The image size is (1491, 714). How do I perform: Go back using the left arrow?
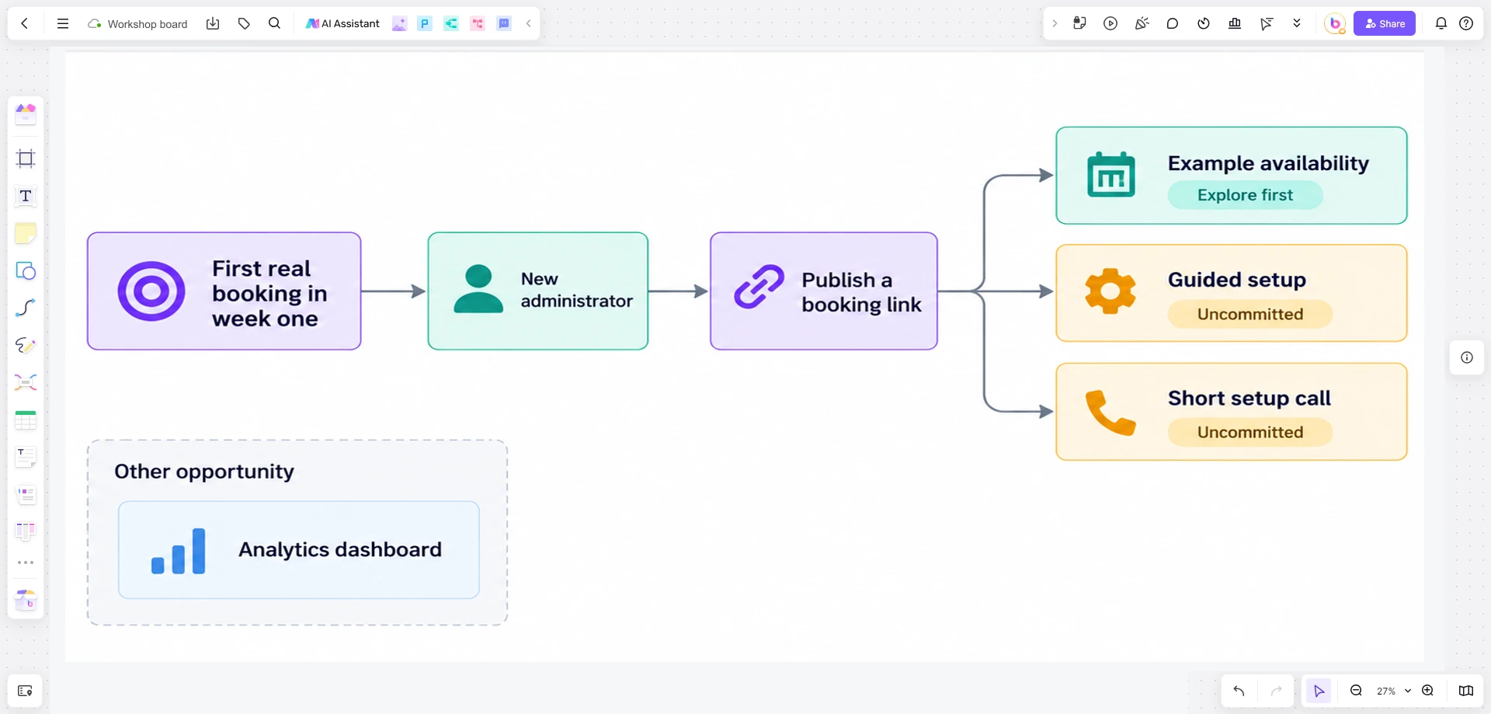pyautogui.click(x=25, y=23)
